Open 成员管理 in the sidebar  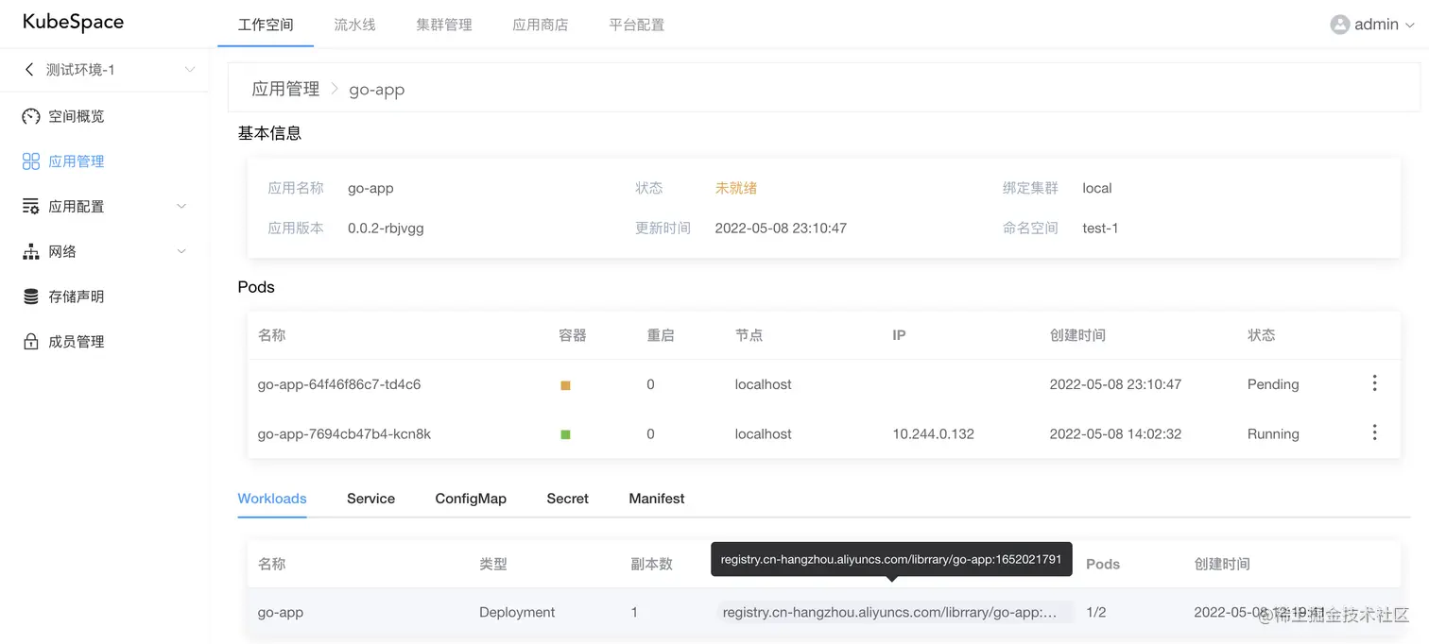coord(77,342)
